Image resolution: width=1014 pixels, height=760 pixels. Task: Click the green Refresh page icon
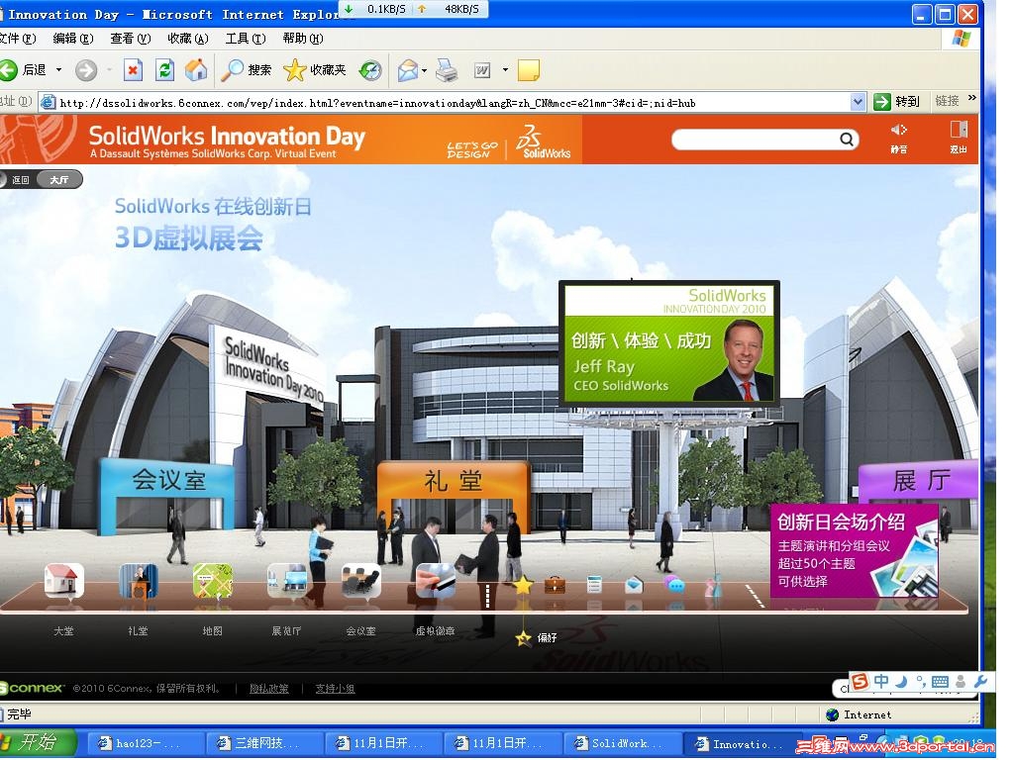point(165,70)
